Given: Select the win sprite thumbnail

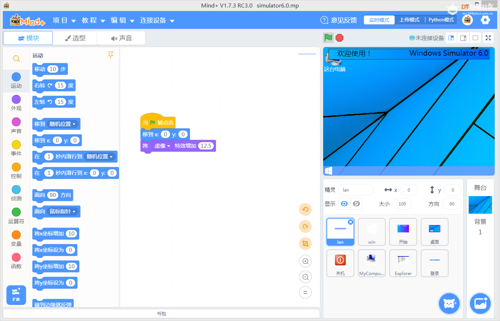Looking at the screenshot, I should (x=372, y=232).
